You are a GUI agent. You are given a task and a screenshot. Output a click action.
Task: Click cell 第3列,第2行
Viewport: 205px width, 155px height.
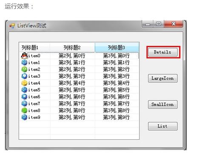(x=116, y=69)
